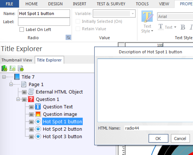Viewport: 193px width, 155px height.
Task: Toggle visibility box for Hot Spot 3 button
Action: click(x=31, y=137)
